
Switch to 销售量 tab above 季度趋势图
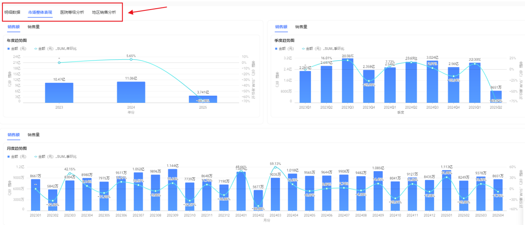coord(301,27)
